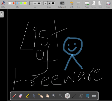This screenshot has height=101, width=112.
Task: Select the text tool
Action: click(x=81, y=96)
